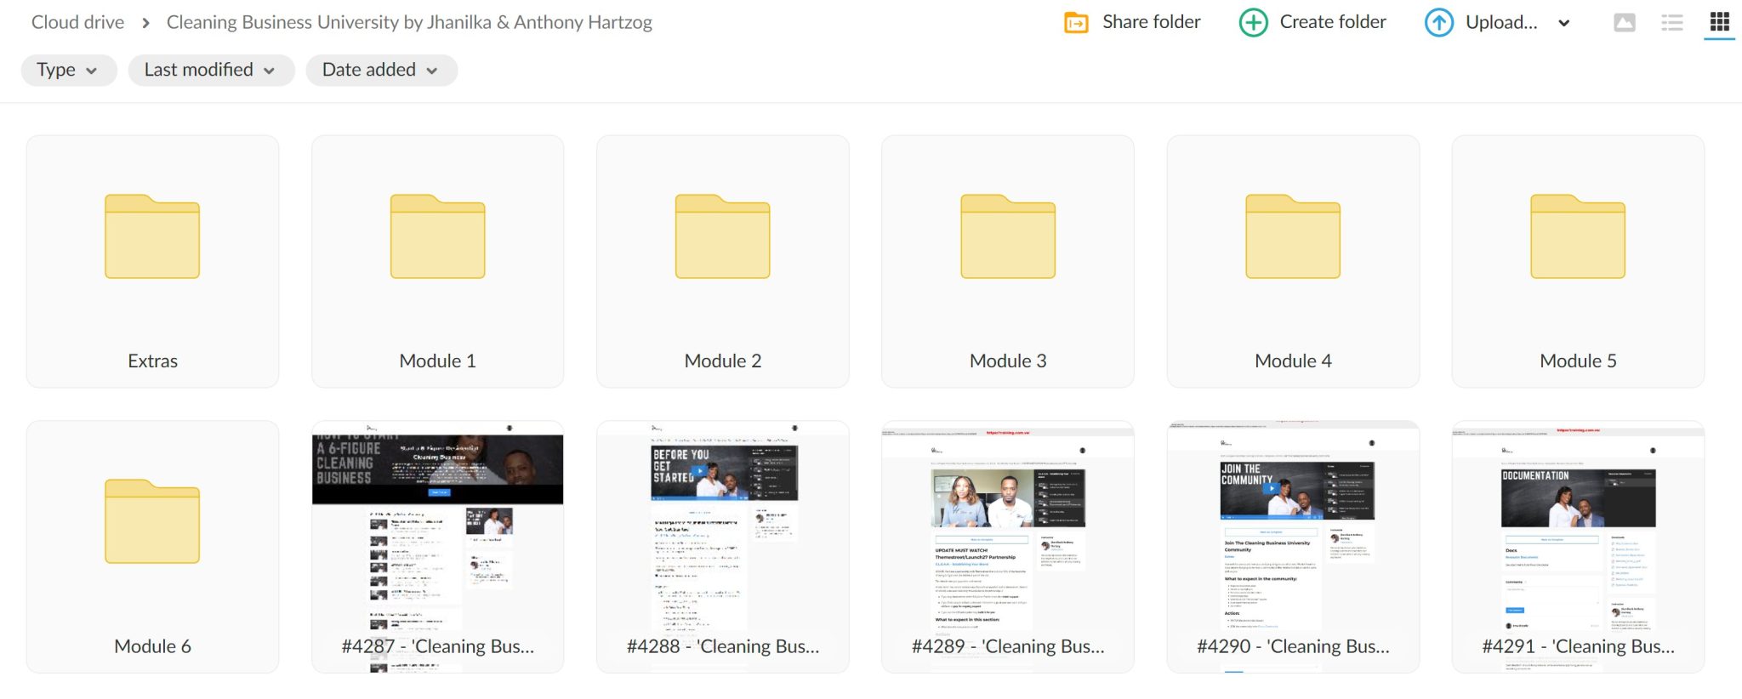Open the #4291 screenshot thumbnail
Viewport: 1742px width, 699px height.
[1578, 547]
